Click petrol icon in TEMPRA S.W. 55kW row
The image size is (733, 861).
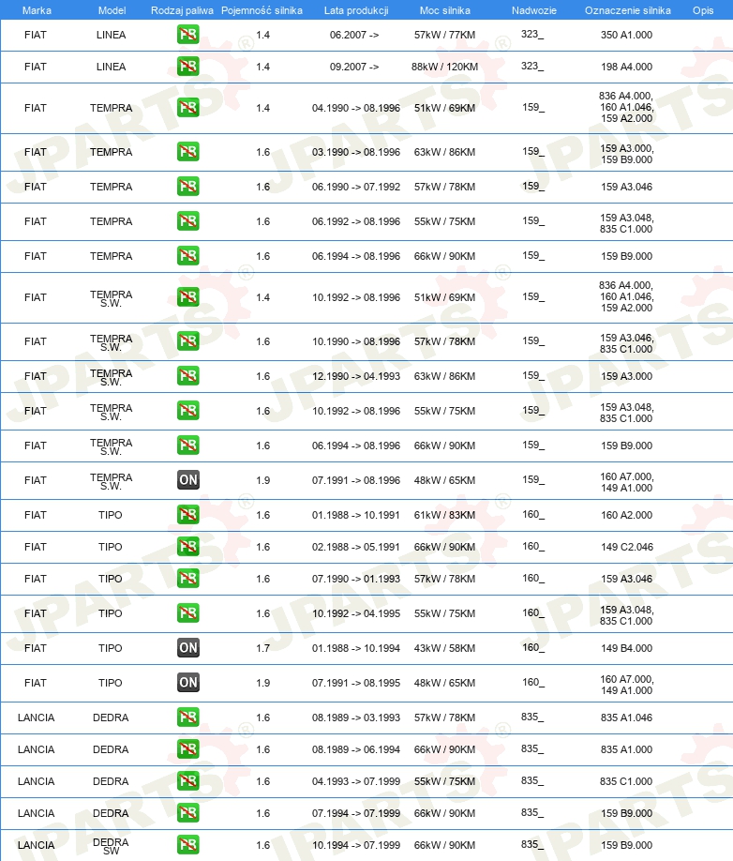[x=187, y=411]
